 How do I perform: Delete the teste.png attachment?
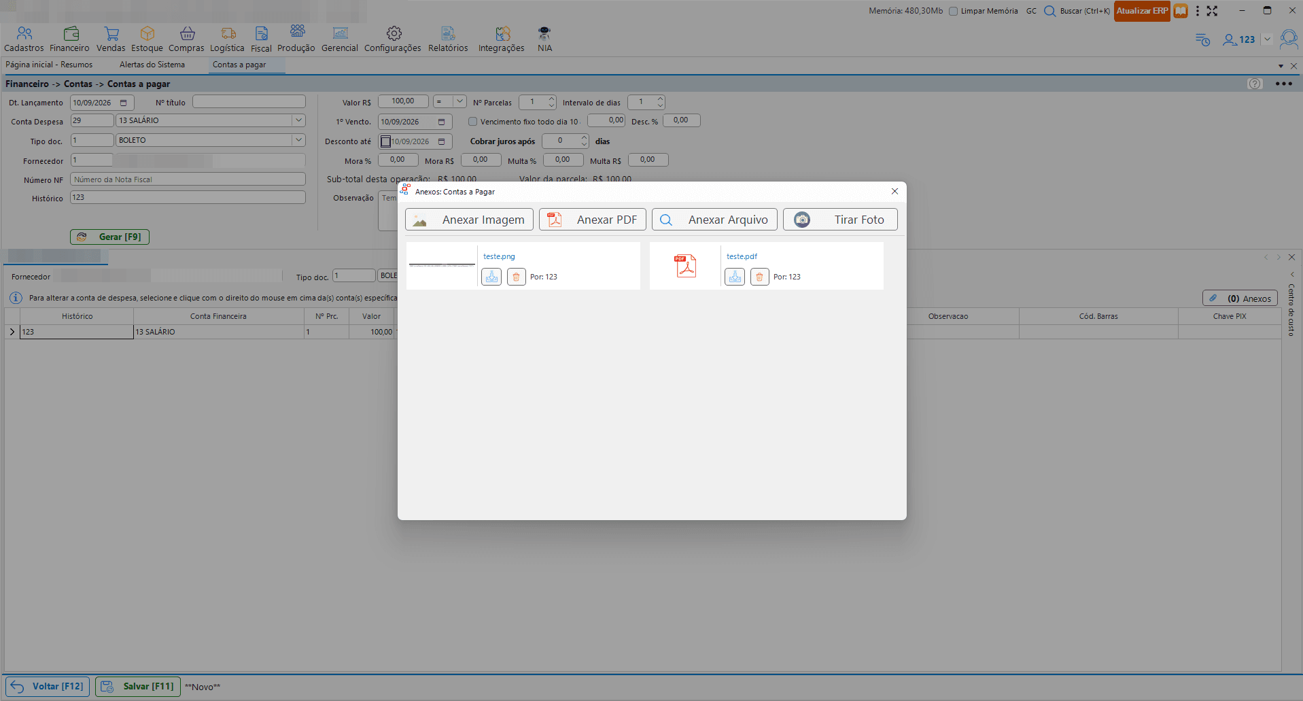517,277
